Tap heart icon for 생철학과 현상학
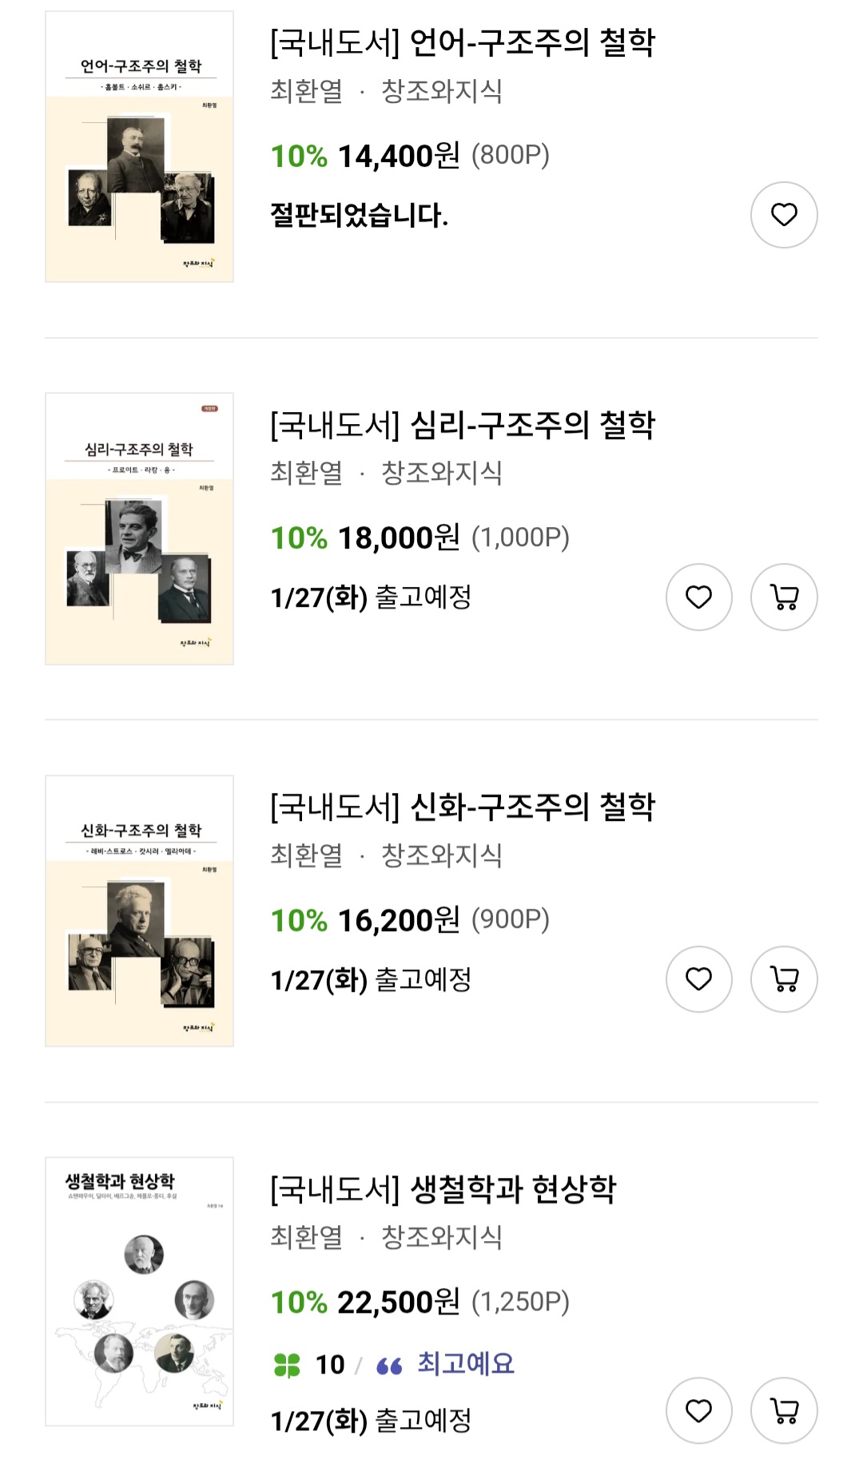The height and width of the screenshot is (1479, 863). point(699,1410)
